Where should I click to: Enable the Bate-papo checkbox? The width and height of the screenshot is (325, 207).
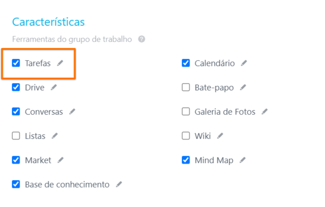[186, 88]
